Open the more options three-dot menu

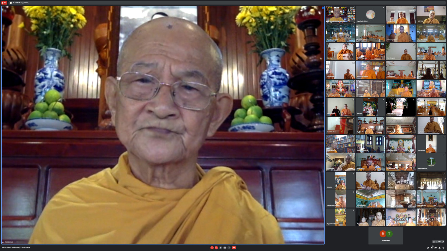pyautogui.click(x=229, y=248)
